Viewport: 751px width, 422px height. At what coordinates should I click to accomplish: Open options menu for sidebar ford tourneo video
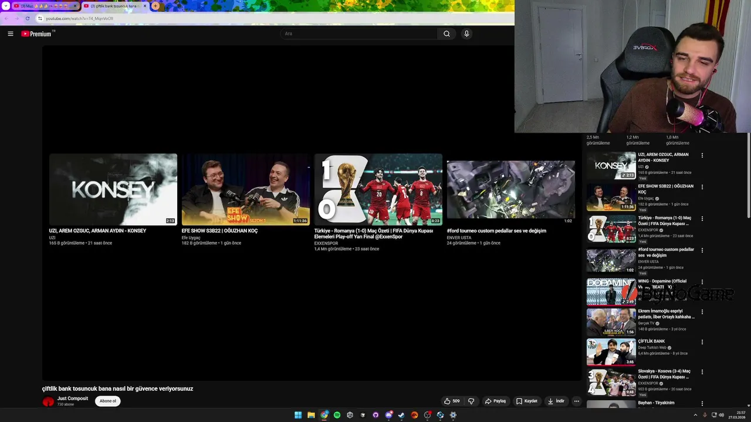pos(702,250)
